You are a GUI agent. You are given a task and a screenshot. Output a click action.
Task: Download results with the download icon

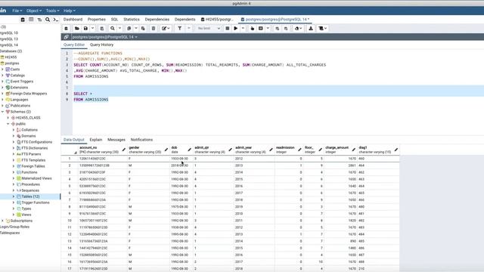coord(311,29)
